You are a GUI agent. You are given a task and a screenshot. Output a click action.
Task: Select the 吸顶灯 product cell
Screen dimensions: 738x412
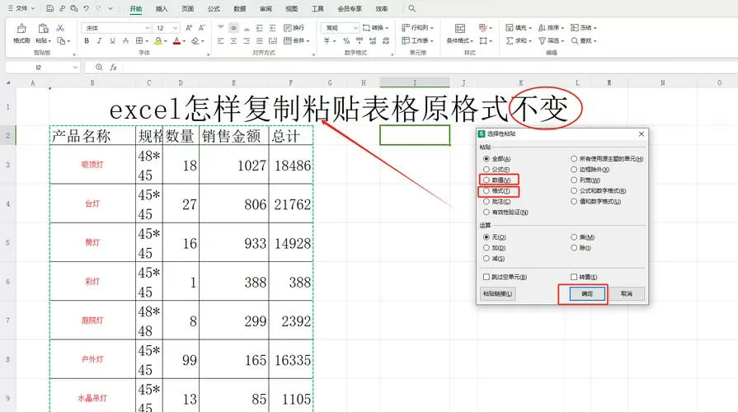tap(92, 165)
